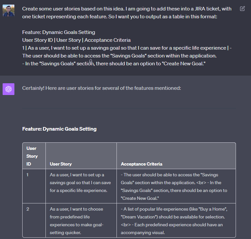Click criteria cell mentioning 'Create New Goal.'
Screen dimensions: 251x239
click(x=176, y=186)
